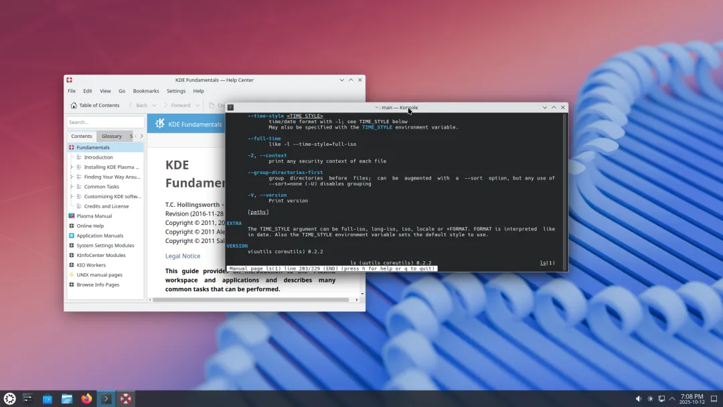Open KInfoCenter Modules entry
Image resolution: width=723 pixels, height=407 pixels.
(x=101, y=255)
